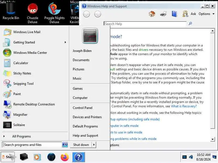Open Computer from Start menu
The height and width of the screenshot is (163, 218).
click(x=80, y=98)
